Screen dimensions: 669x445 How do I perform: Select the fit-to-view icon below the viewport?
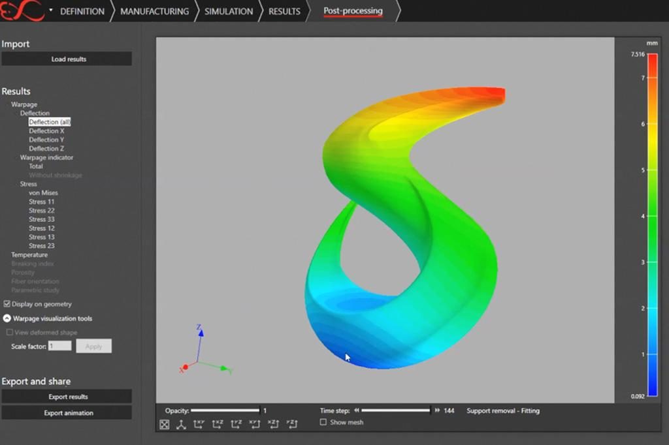click(x=165, y=425)
